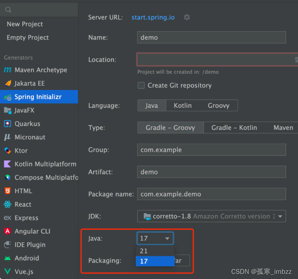The height and width of the screenshot is (279, 298).
Task: Select Kotlin Multiplatform generator label
Action: click(x=45, y=164)
